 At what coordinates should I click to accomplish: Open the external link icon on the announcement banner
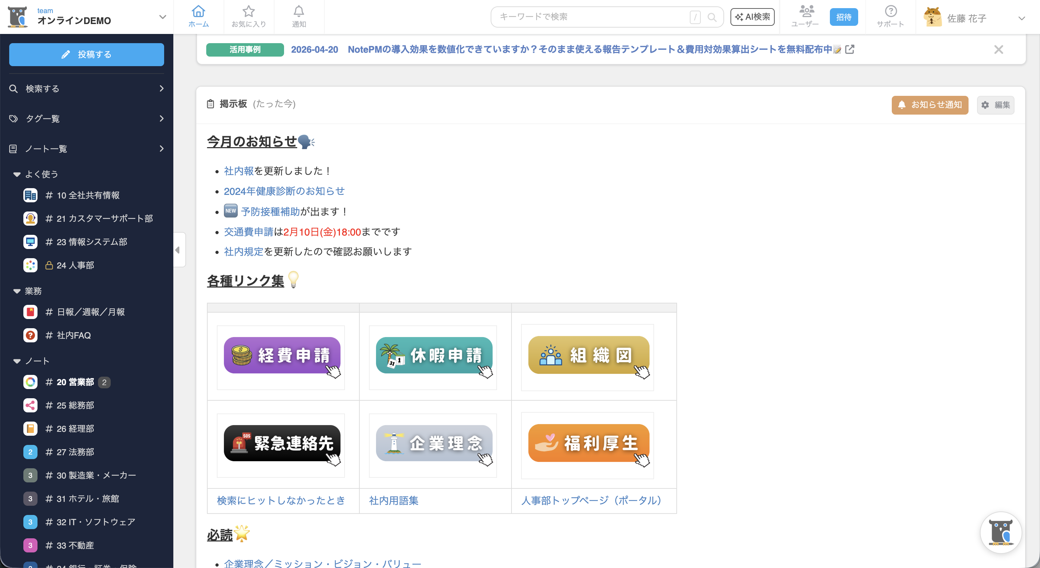pos(850,49)
